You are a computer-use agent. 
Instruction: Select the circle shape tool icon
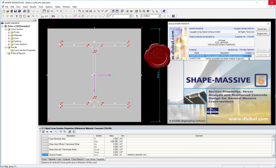pyautogui.click(x=24, y=16)
